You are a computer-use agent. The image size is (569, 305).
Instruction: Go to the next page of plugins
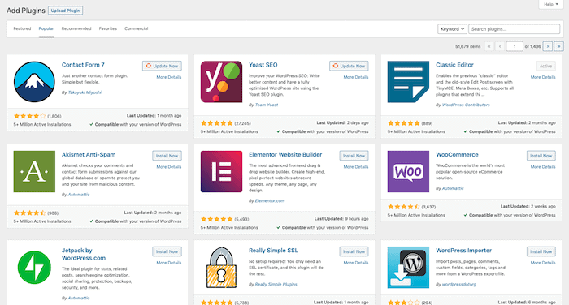tap(548, 46)
